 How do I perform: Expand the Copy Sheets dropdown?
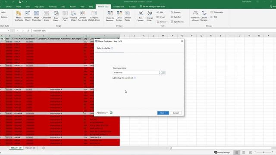click(56, 16)
